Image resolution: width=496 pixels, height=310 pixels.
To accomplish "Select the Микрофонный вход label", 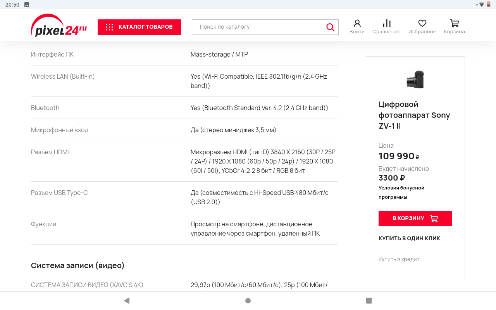I will coord(60,130).
